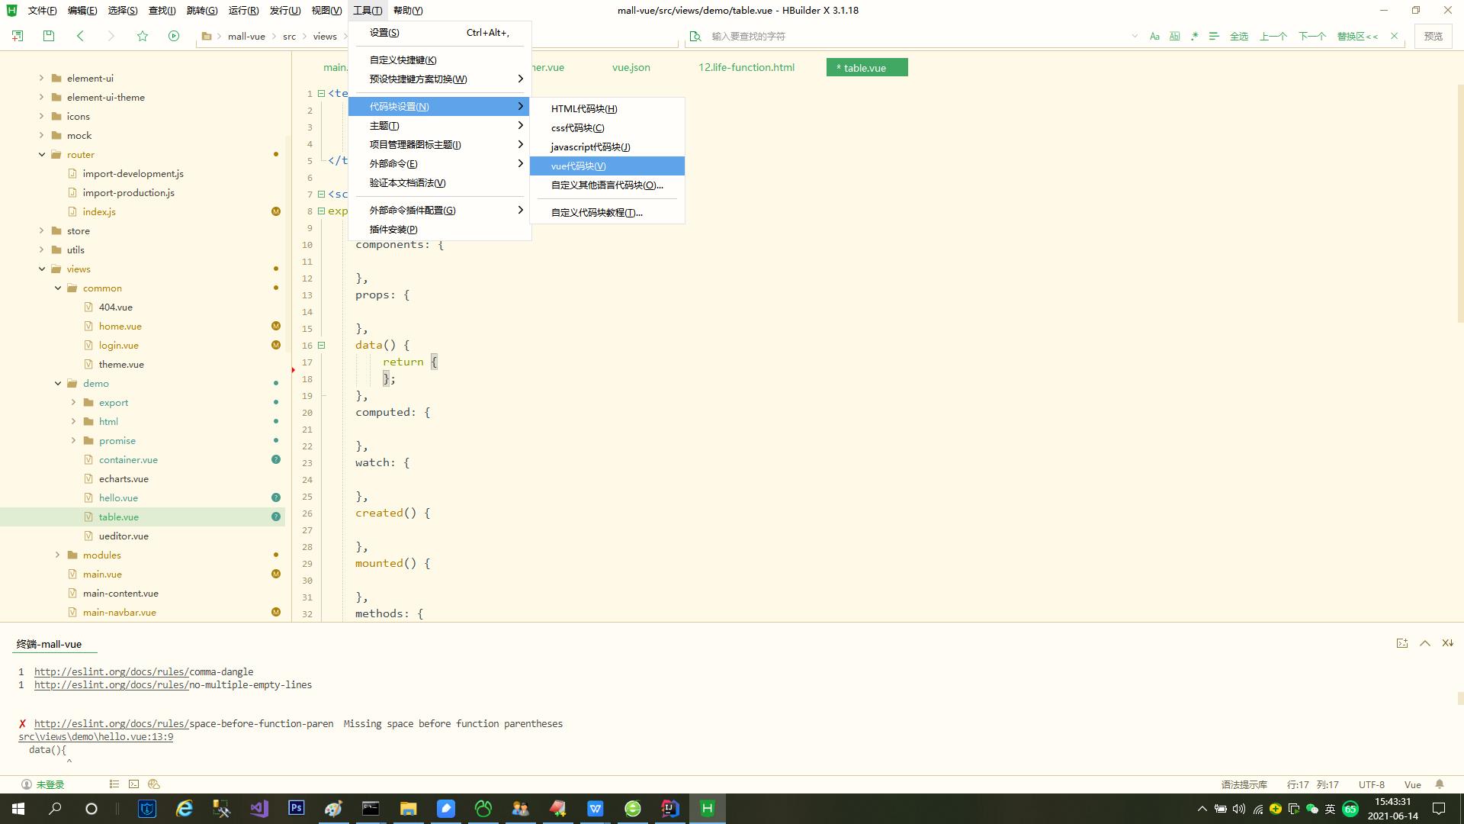The height and width of the screenshot is (824, 1464).
Task: Click the navigate back icon
Action: click(80, 37)
